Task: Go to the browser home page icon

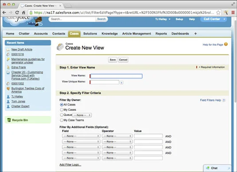Action: coord(23,12)
